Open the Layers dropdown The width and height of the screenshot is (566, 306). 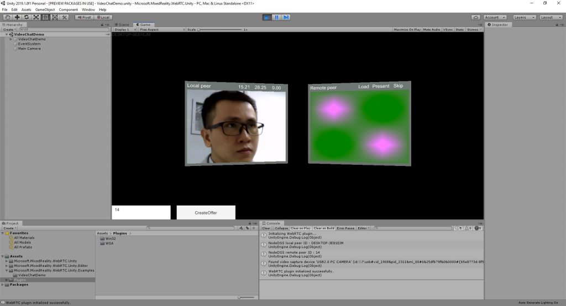coord(524,17)
